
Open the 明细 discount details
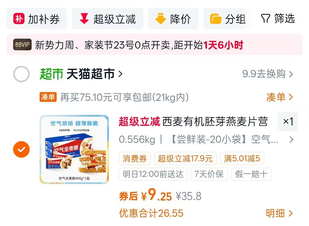(279, 213)
